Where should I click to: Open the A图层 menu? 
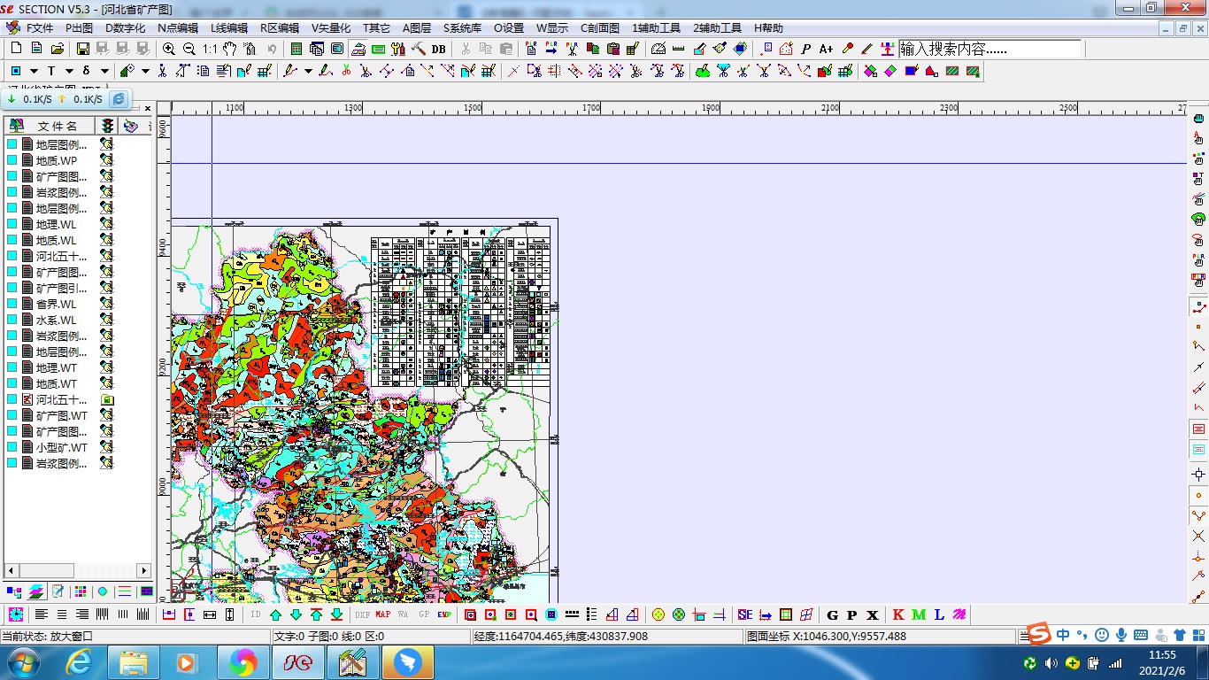(x=416, y=28)
